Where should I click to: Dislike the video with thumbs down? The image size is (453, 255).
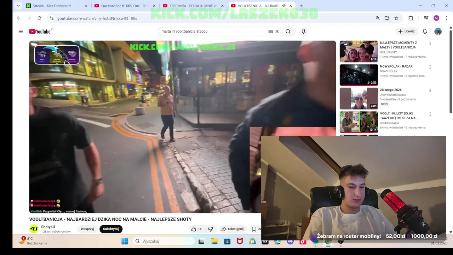pos(211,229)
